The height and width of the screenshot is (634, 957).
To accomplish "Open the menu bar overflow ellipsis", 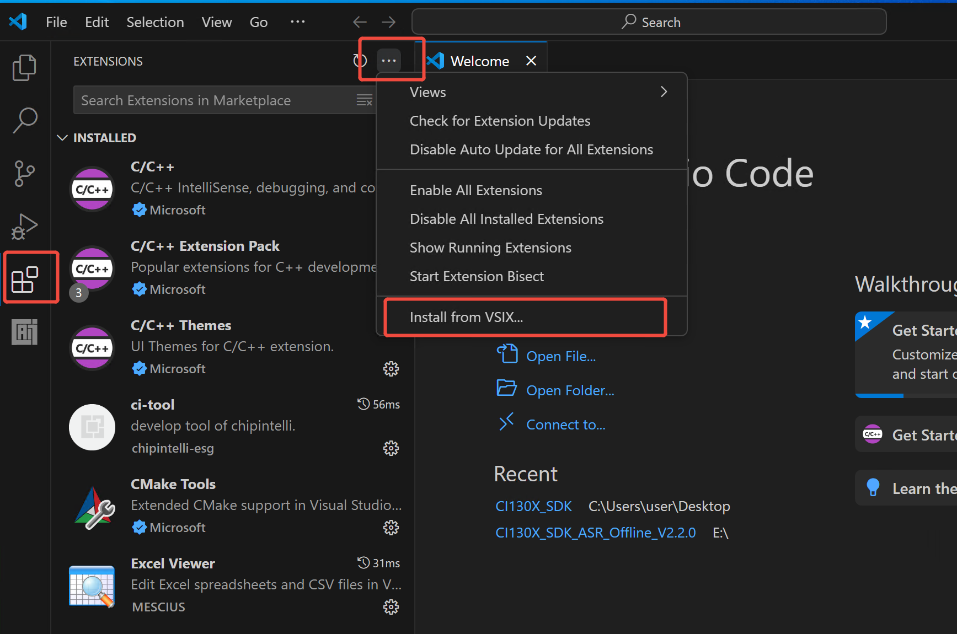I will pos(297,22).
